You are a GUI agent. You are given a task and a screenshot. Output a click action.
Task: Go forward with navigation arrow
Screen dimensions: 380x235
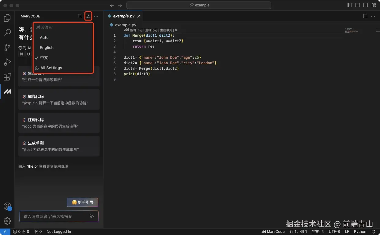point(120,5)
